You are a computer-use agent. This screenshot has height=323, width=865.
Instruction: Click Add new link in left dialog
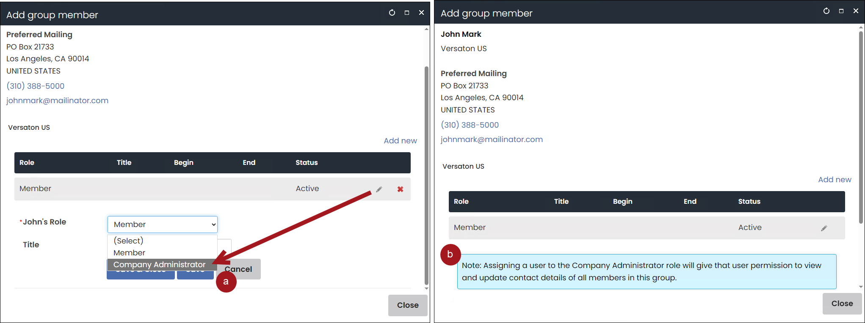point(400,141)
